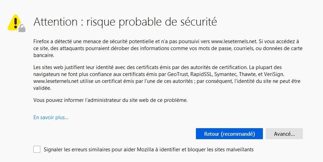This screenshot has height=162, width=323.
Task: Click the small gray padlock icon
Action: (22, 28)
